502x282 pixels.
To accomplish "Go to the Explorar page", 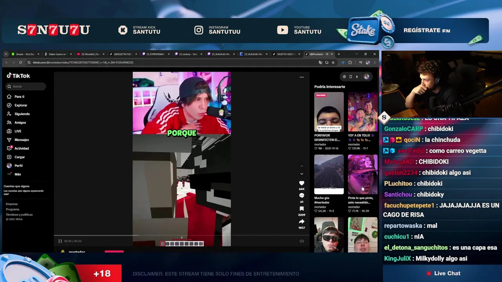I will [17, 105].
